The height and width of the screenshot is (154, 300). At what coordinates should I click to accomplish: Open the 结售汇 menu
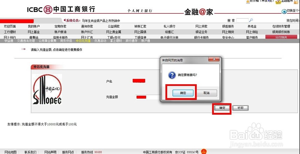click(x=169, y=32)
